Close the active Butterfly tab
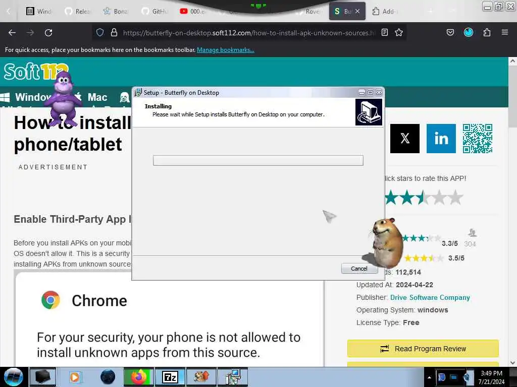 [x=357, y=11]
